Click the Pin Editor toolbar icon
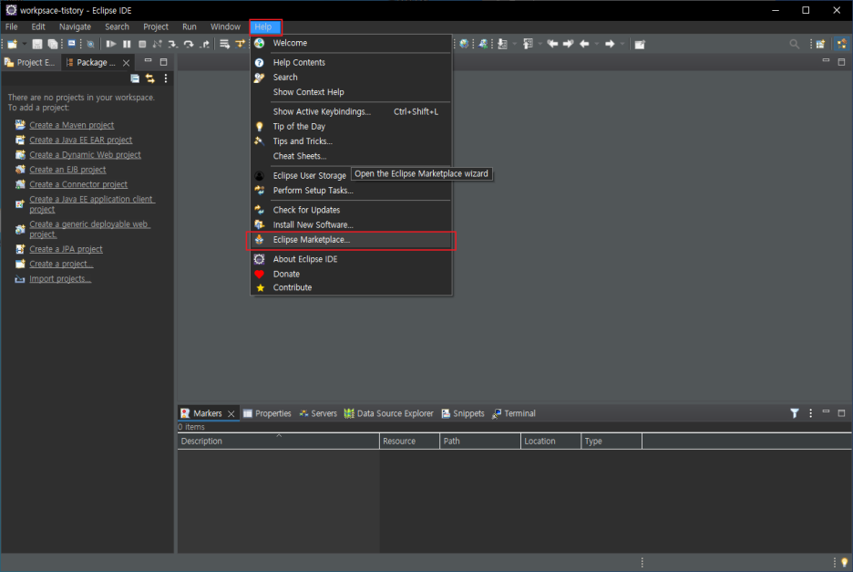Screen dimensions: 853x572 coord(640,44)
